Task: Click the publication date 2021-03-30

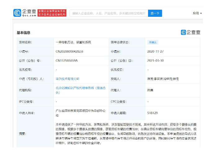Action: [155, 61]
